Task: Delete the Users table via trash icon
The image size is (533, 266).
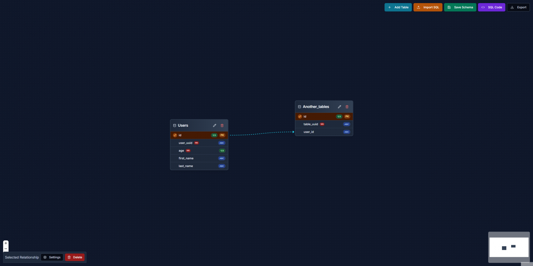Action: [222, 126]
